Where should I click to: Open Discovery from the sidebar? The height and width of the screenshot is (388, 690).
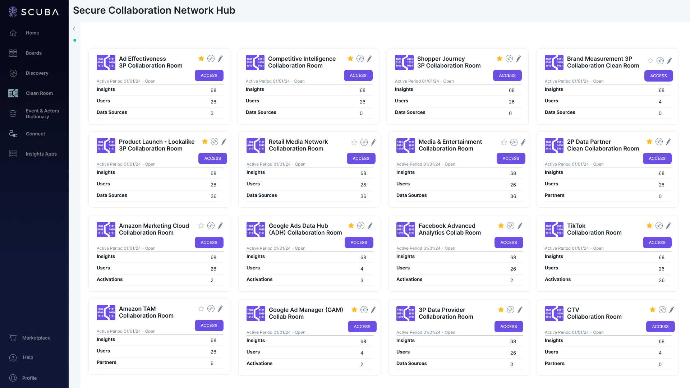[x=37, y=73]
